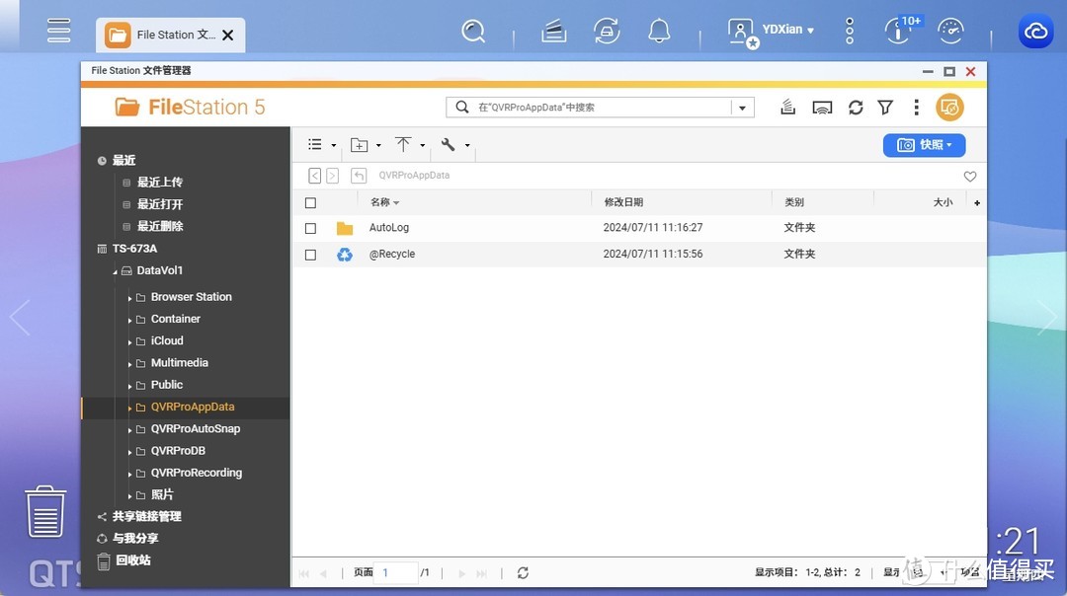Open the filter icon in File Station
This screenshot has width=1067, height=596.
point(884,107)
